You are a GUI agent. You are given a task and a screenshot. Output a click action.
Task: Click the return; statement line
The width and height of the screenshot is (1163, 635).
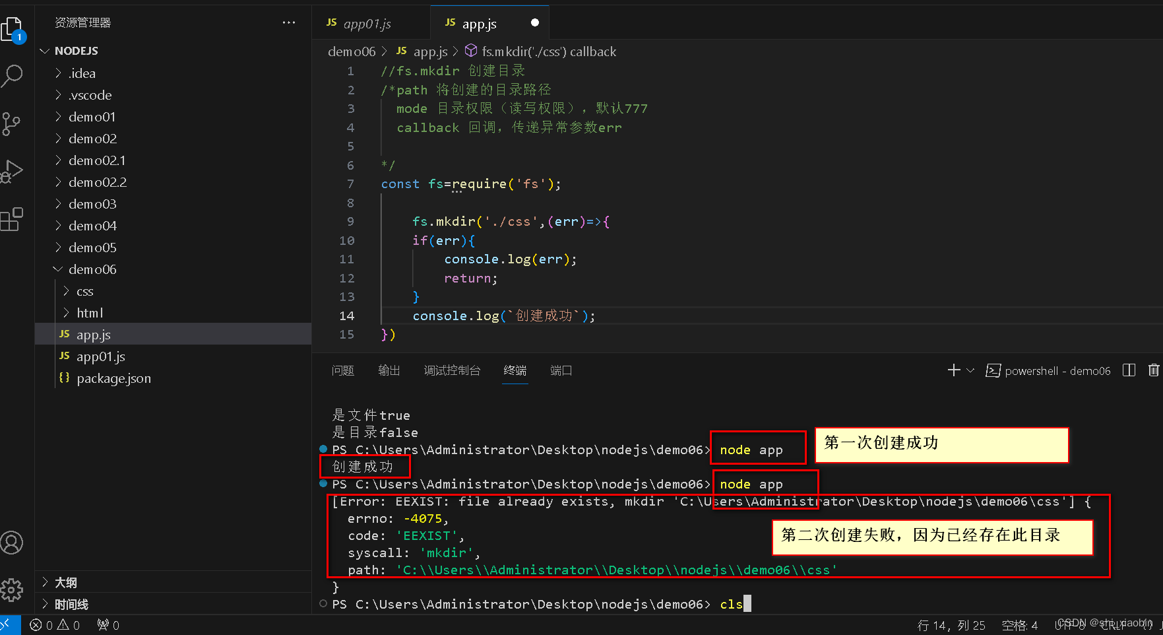tap(471, 278)
